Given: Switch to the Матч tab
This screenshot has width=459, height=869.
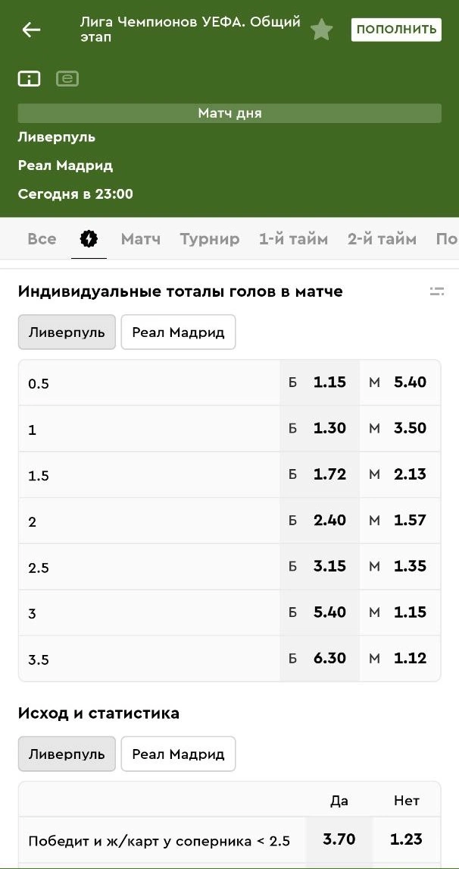Looking at the screenshot, I should (141, 239).
